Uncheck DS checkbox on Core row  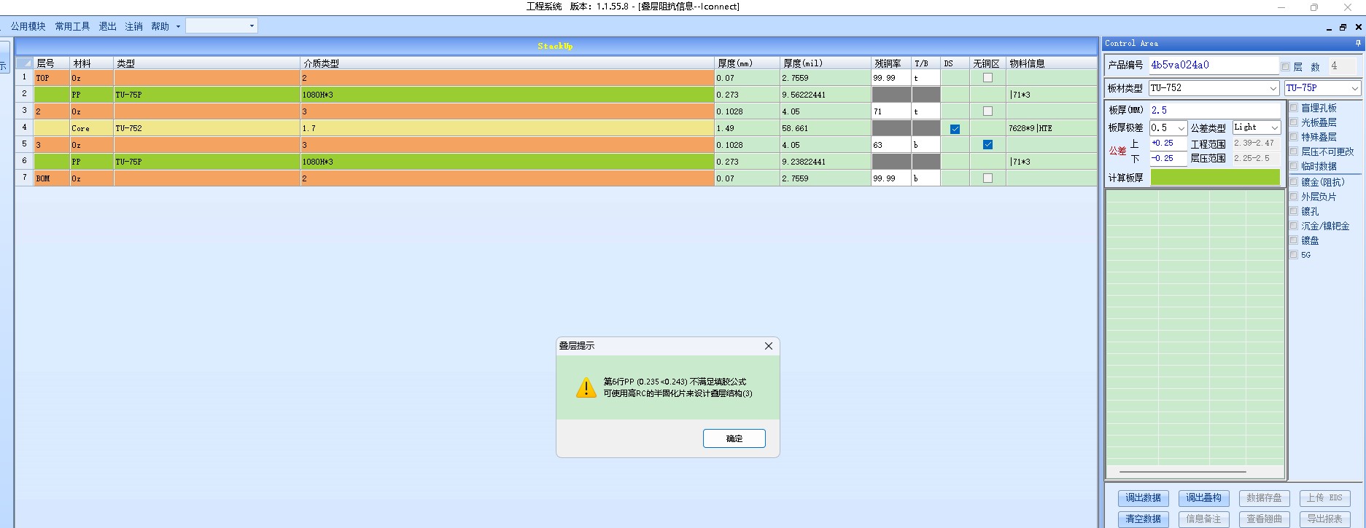point(955,129)
